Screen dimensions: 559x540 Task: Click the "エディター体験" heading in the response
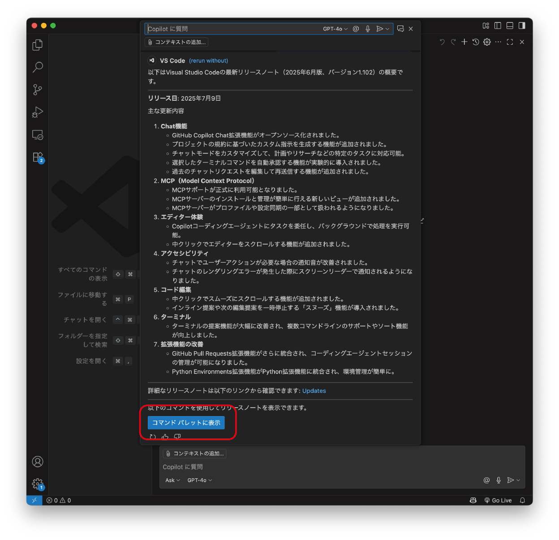coord(182,217)
